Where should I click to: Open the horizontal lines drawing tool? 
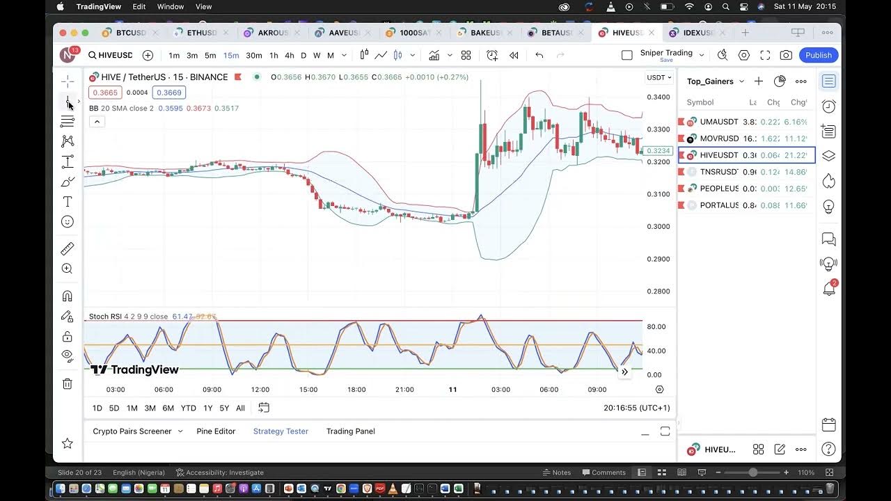[x=68, y=122]
